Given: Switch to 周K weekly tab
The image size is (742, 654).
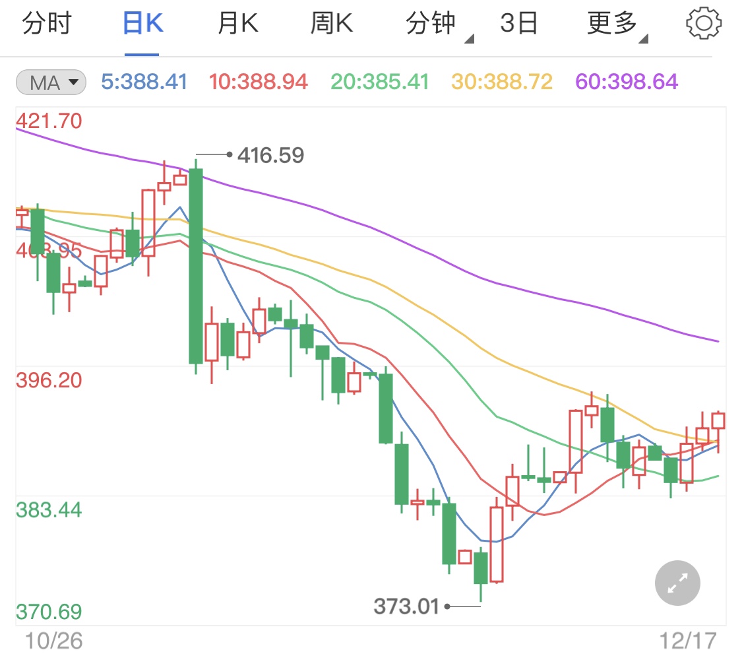Looking at the screenshot, I should (331, 22).
